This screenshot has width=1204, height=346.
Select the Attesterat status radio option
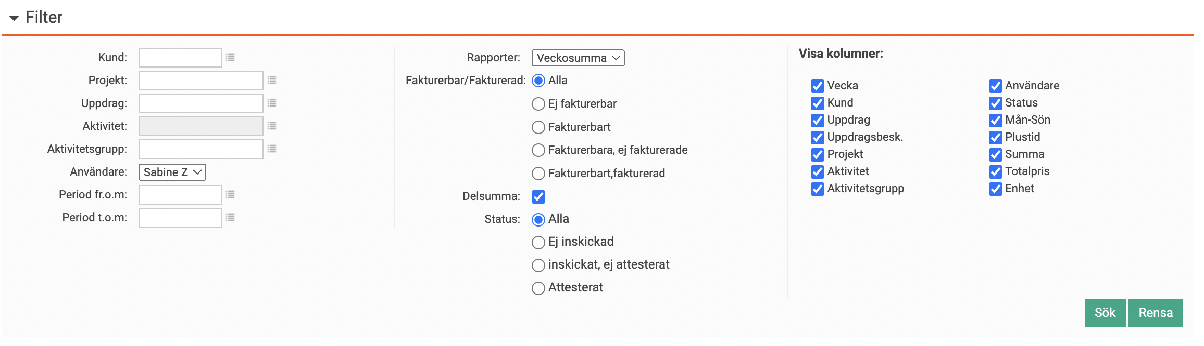click(538, 288)
